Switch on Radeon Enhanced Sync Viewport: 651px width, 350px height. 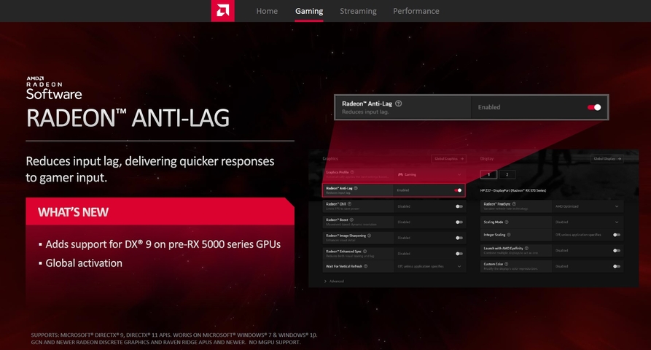[459, 254]
